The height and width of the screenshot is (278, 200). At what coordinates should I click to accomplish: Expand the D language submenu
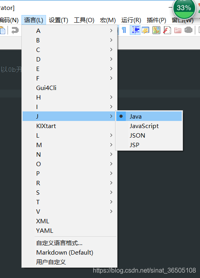(69, 59)
